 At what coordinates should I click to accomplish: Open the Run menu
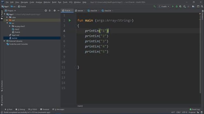pyautogui.click(x=60, y=2)
